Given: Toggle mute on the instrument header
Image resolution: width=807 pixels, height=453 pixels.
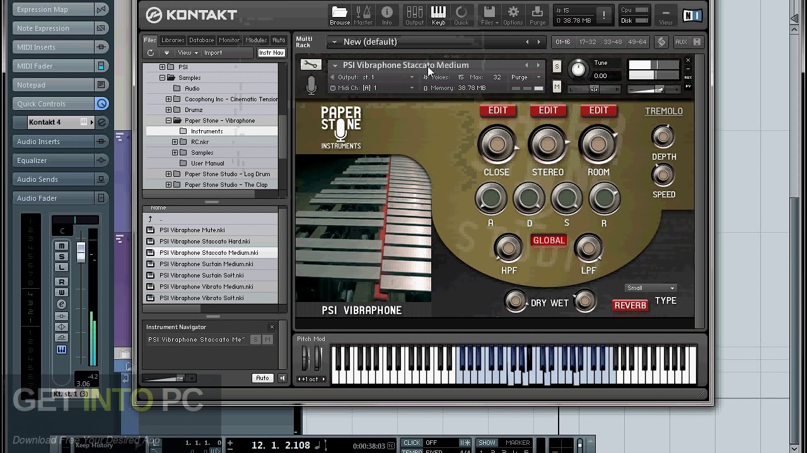Looking at the screenshot, I should [557, 86].
